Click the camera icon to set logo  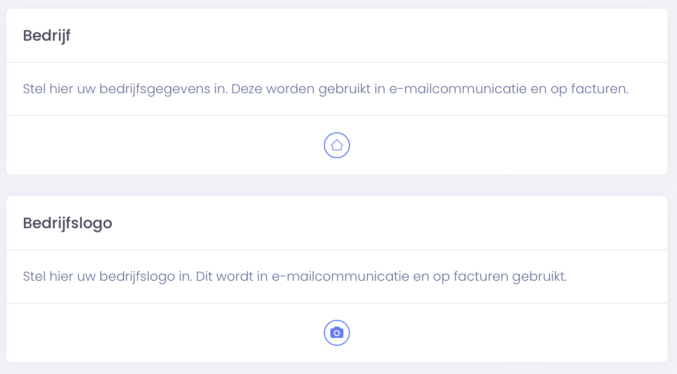(337, 333)
